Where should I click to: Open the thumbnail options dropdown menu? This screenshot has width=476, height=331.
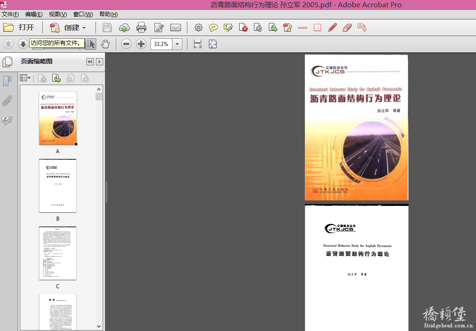[x=25, y=78]
